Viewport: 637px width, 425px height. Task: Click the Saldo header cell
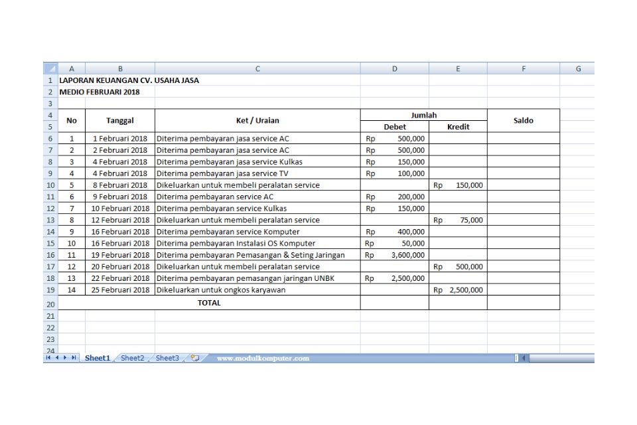[x=524, y=120]
